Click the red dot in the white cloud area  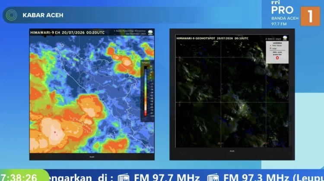coord(55,132)
